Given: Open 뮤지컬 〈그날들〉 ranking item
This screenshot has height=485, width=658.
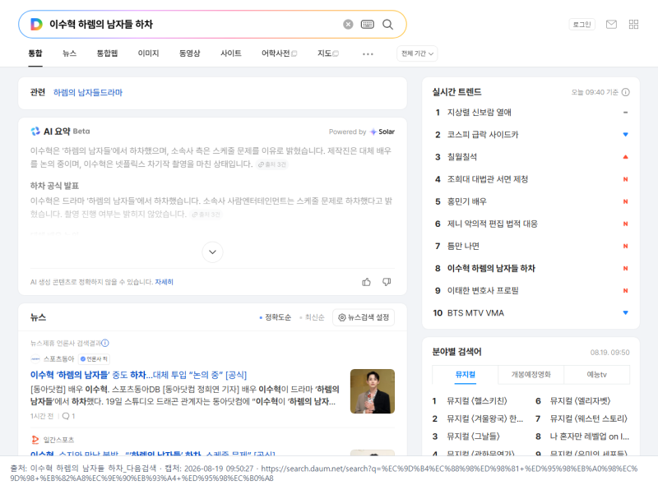Looking at the screenshot, I should tap(474, 436).
